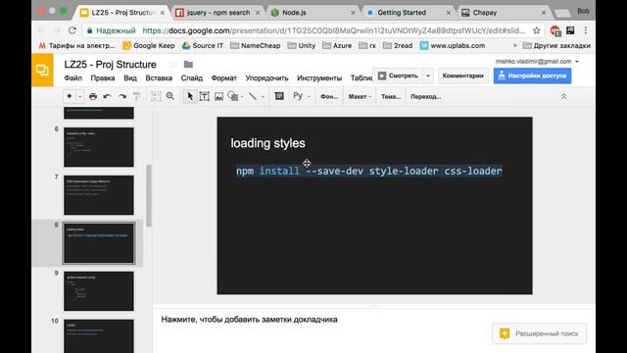Screen dimensions: 627x353
Task: Select slide 7 thumbnail
Action: (99, 195)
